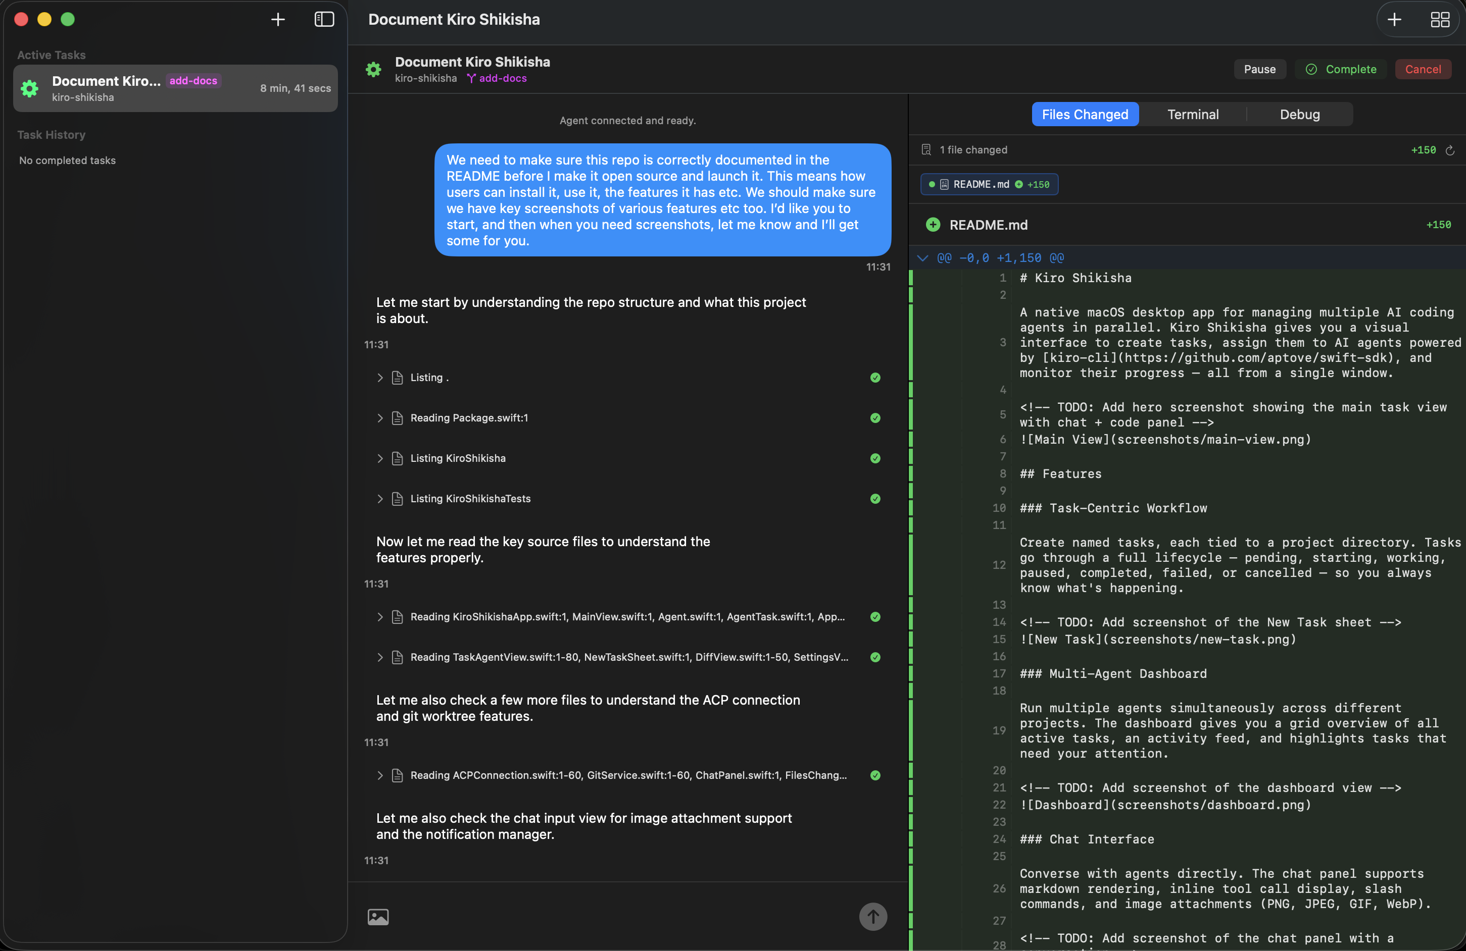Expand the 'Listing .' tool call
Image resolution: width=1466 pixels, height=951 pixels.
[x=380, y=378]
